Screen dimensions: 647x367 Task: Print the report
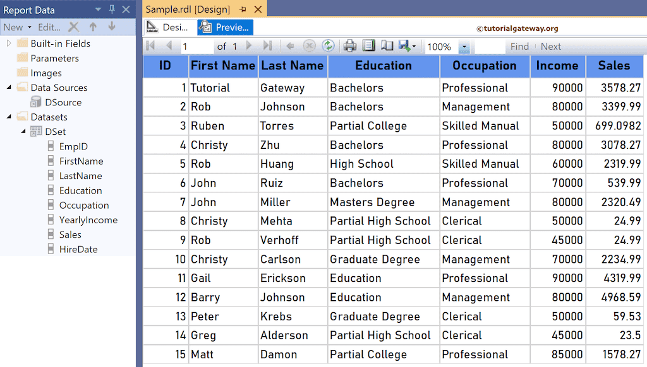pos(349,46)
